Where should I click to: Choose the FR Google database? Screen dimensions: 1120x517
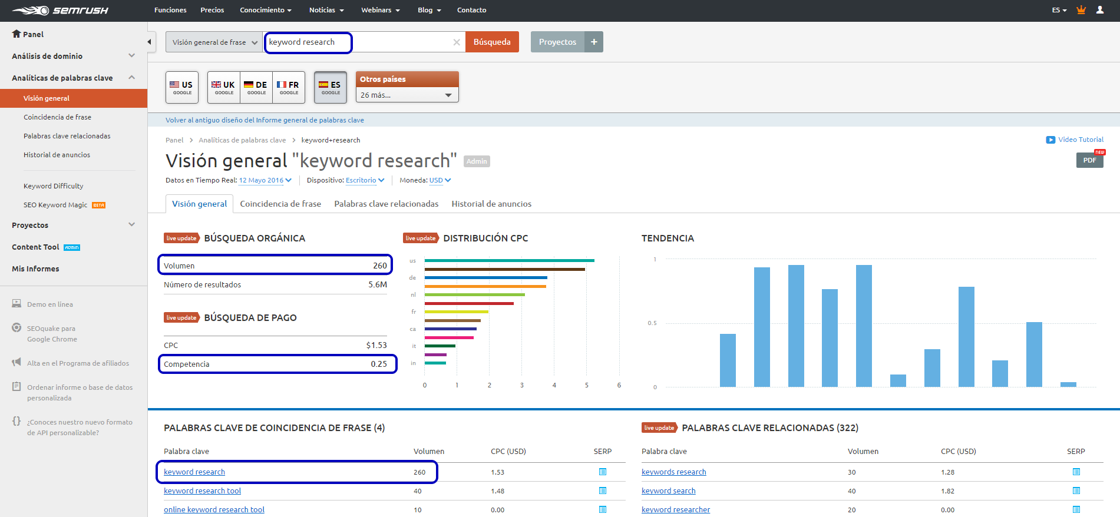[289, 87]
